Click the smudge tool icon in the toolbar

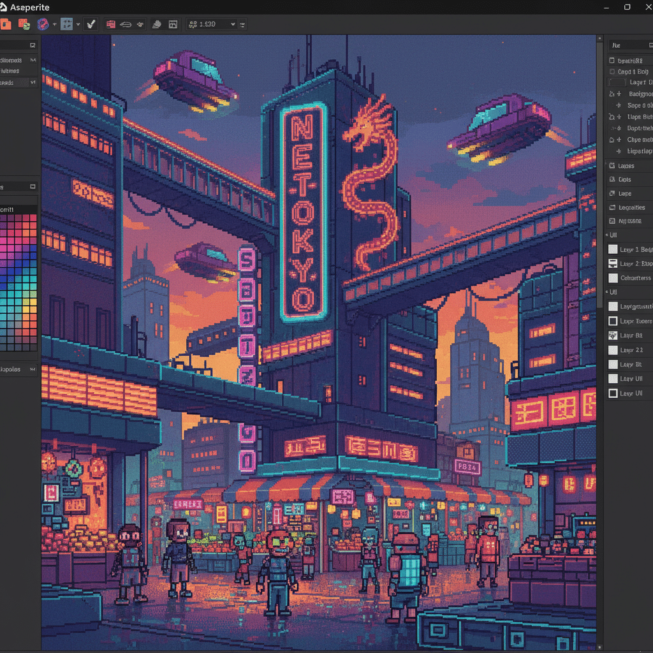pyautogui.click(x=156, y=24)
